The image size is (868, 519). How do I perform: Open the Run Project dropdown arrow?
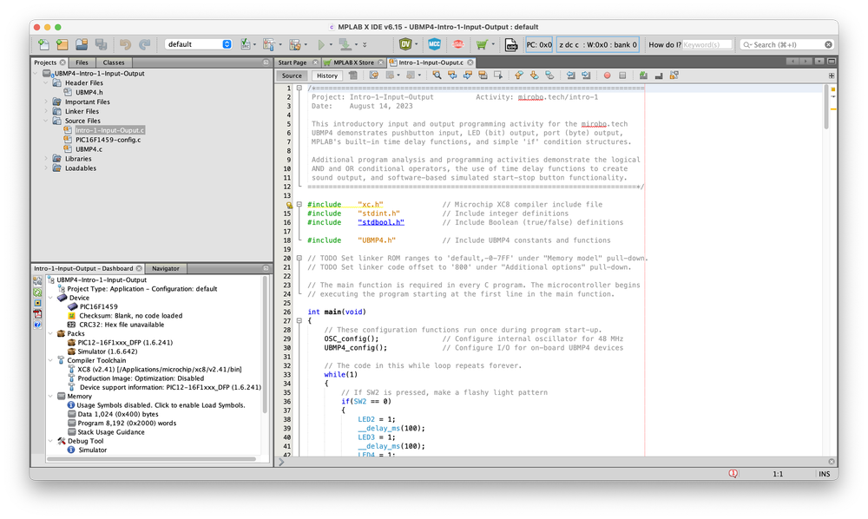(331, 45)
